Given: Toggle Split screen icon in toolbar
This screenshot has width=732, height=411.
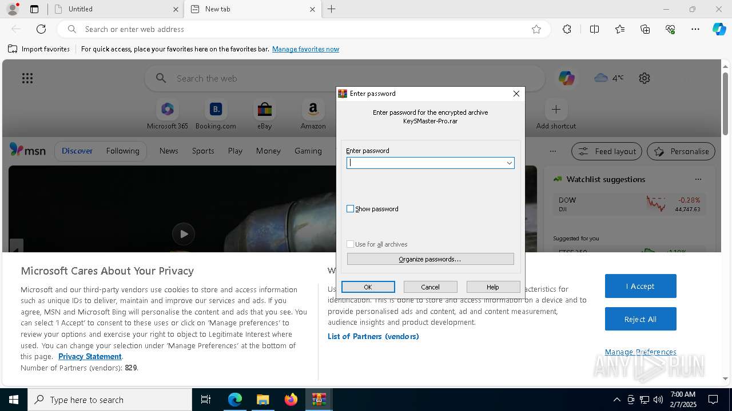Looking at the screenshot, I should 594,29.
